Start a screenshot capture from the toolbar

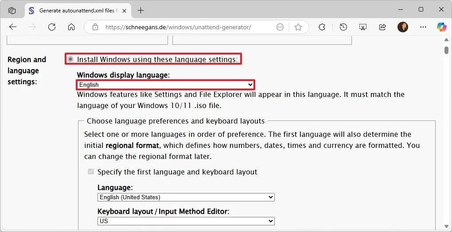[363, 27]
